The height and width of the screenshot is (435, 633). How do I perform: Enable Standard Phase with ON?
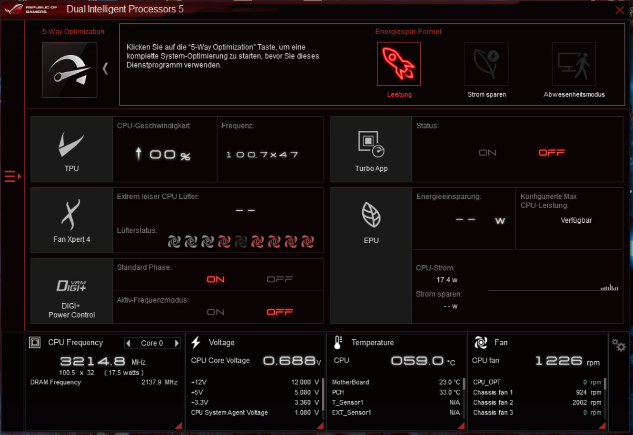click(x=216, y=279)
